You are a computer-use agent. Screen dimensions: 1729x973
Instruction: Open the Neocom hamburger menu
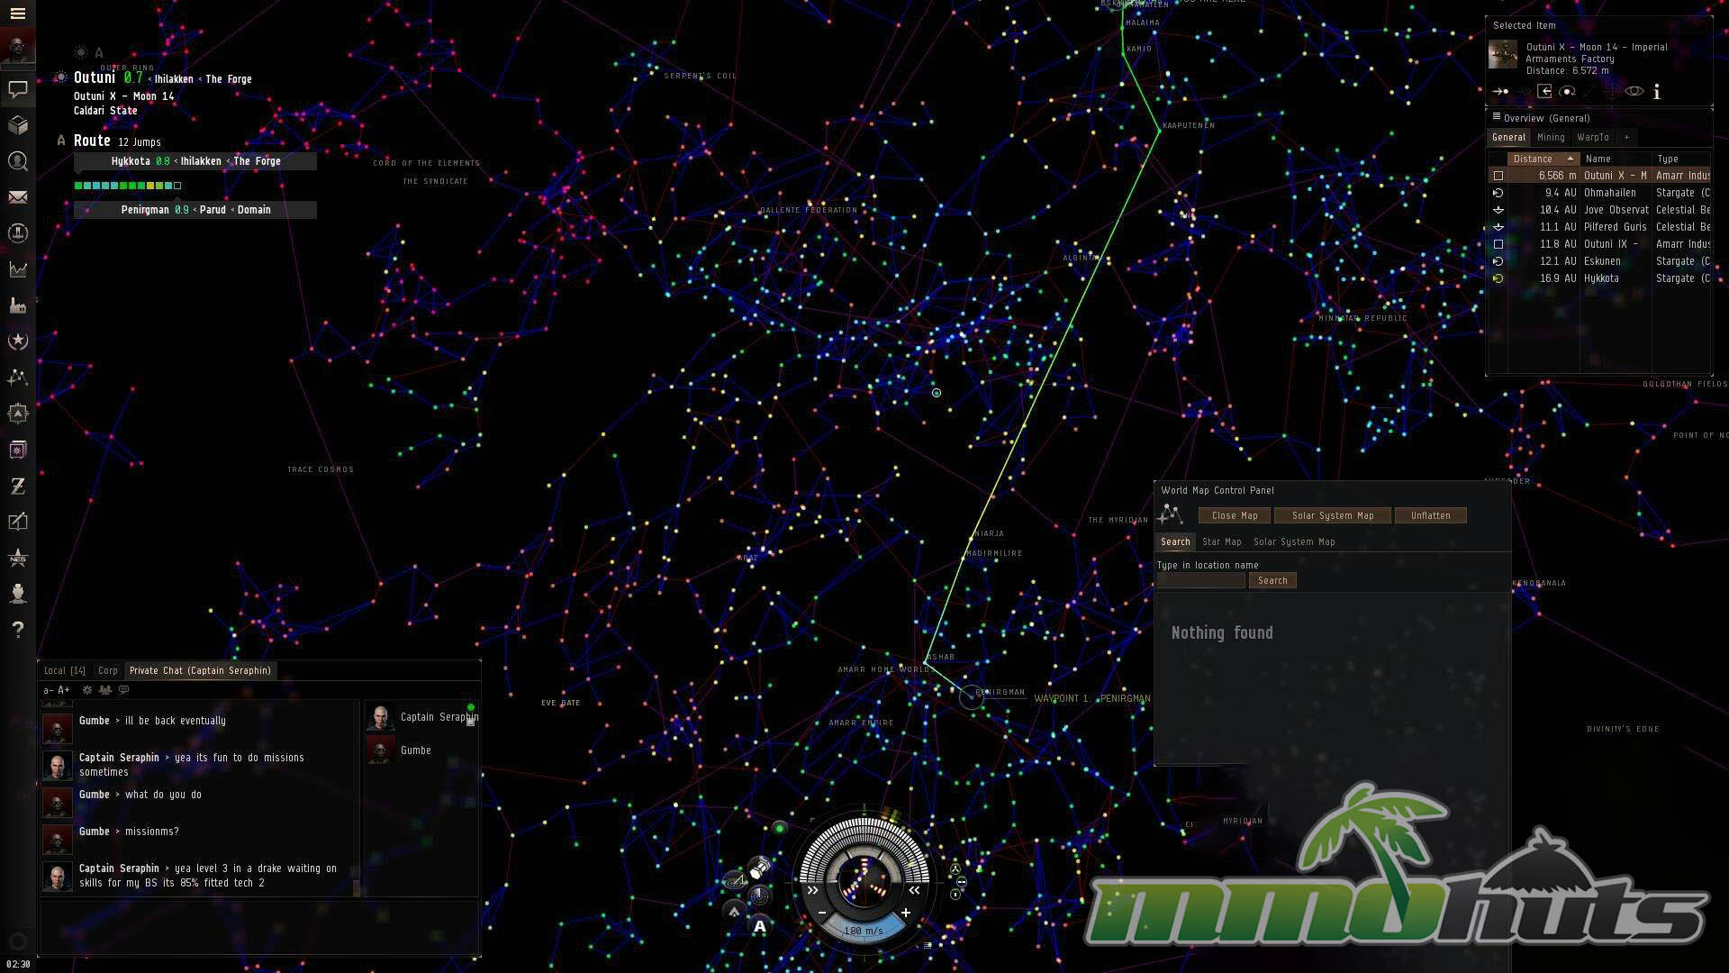17,14
